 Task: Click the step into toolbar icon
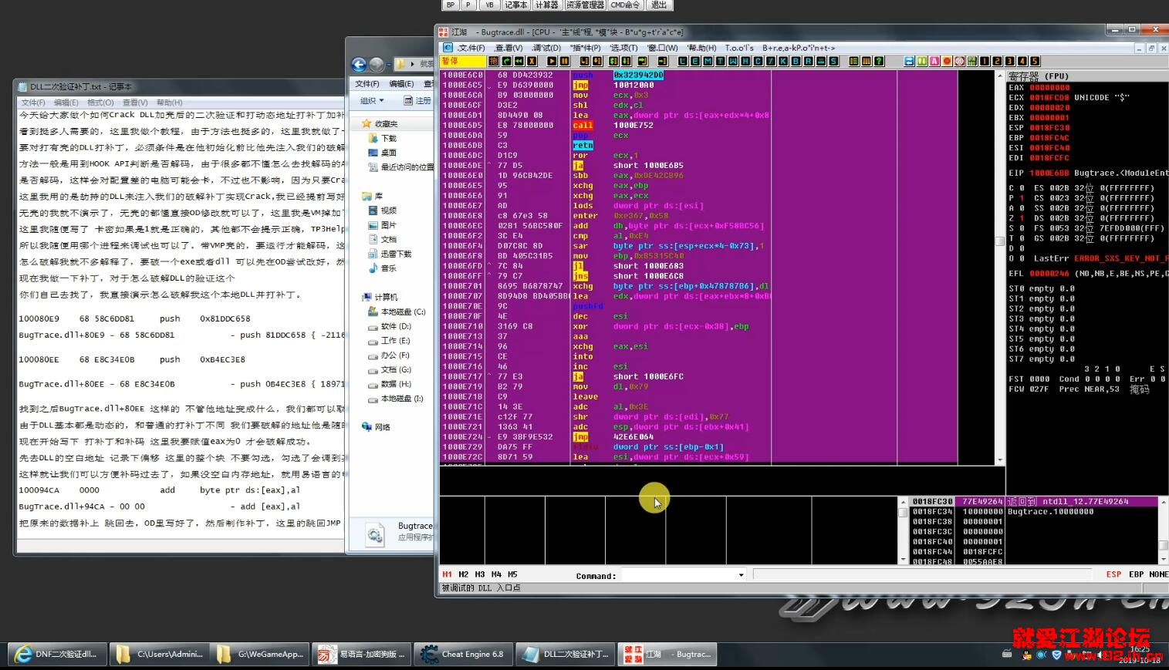click(x=585, y=61)
